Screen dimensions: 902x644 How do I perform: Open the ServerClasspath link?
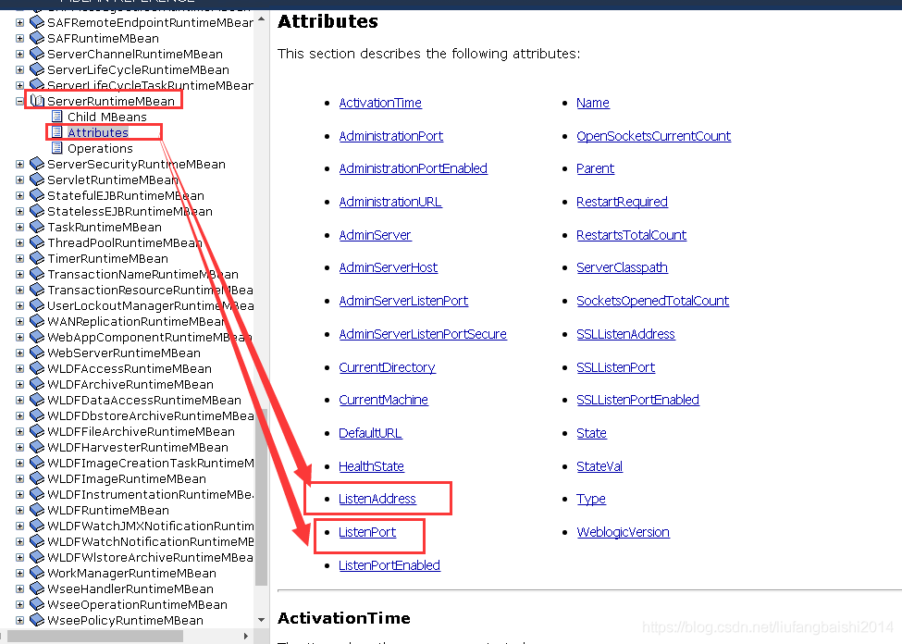click(622, 267)
